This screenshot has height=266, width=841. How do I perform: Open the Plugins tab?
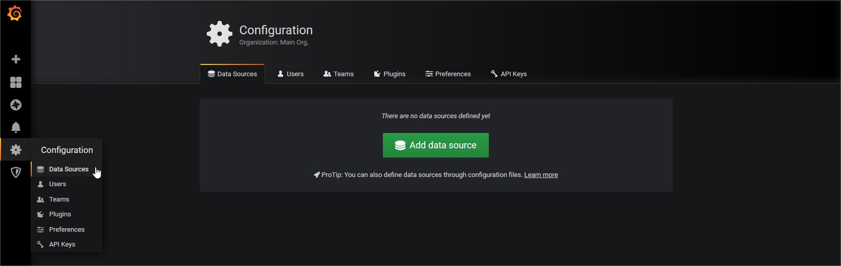tap(390, 74)
